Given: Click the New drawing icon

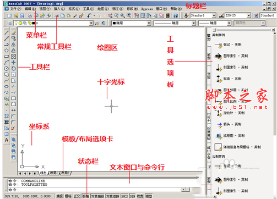Looking at the screenshot, I should pyautogui.click(x=9, y=15).
